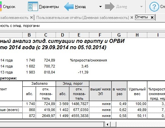Screen dimensions: 165x128
Task: Expand the Далее dropdown arrow
Action: click(x=141, y=7)
